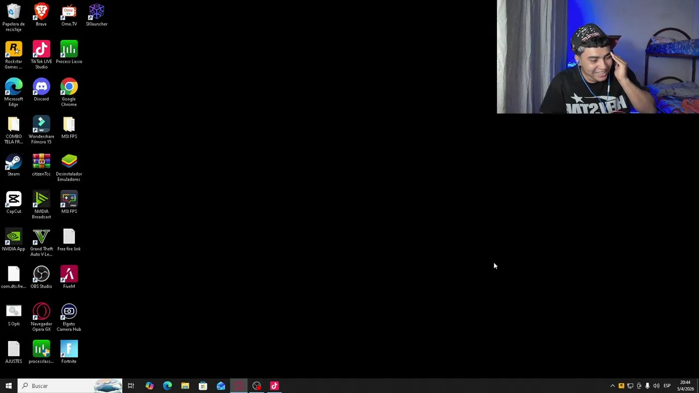This screenshot has height=393, width=699.
Task: Select the Elgato Camera Hub shortcut
Action: (69, 318)
